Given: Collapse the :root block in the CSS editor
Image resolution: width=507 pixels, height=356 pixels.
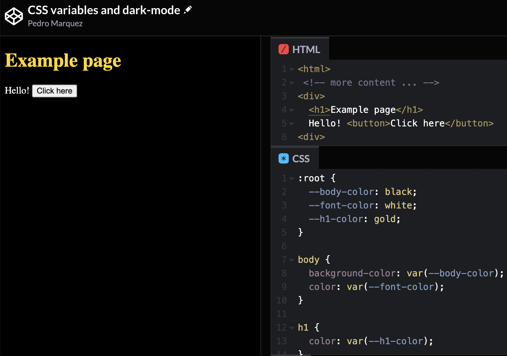Looking at the screenshot, I should click(x=291, y=178).
